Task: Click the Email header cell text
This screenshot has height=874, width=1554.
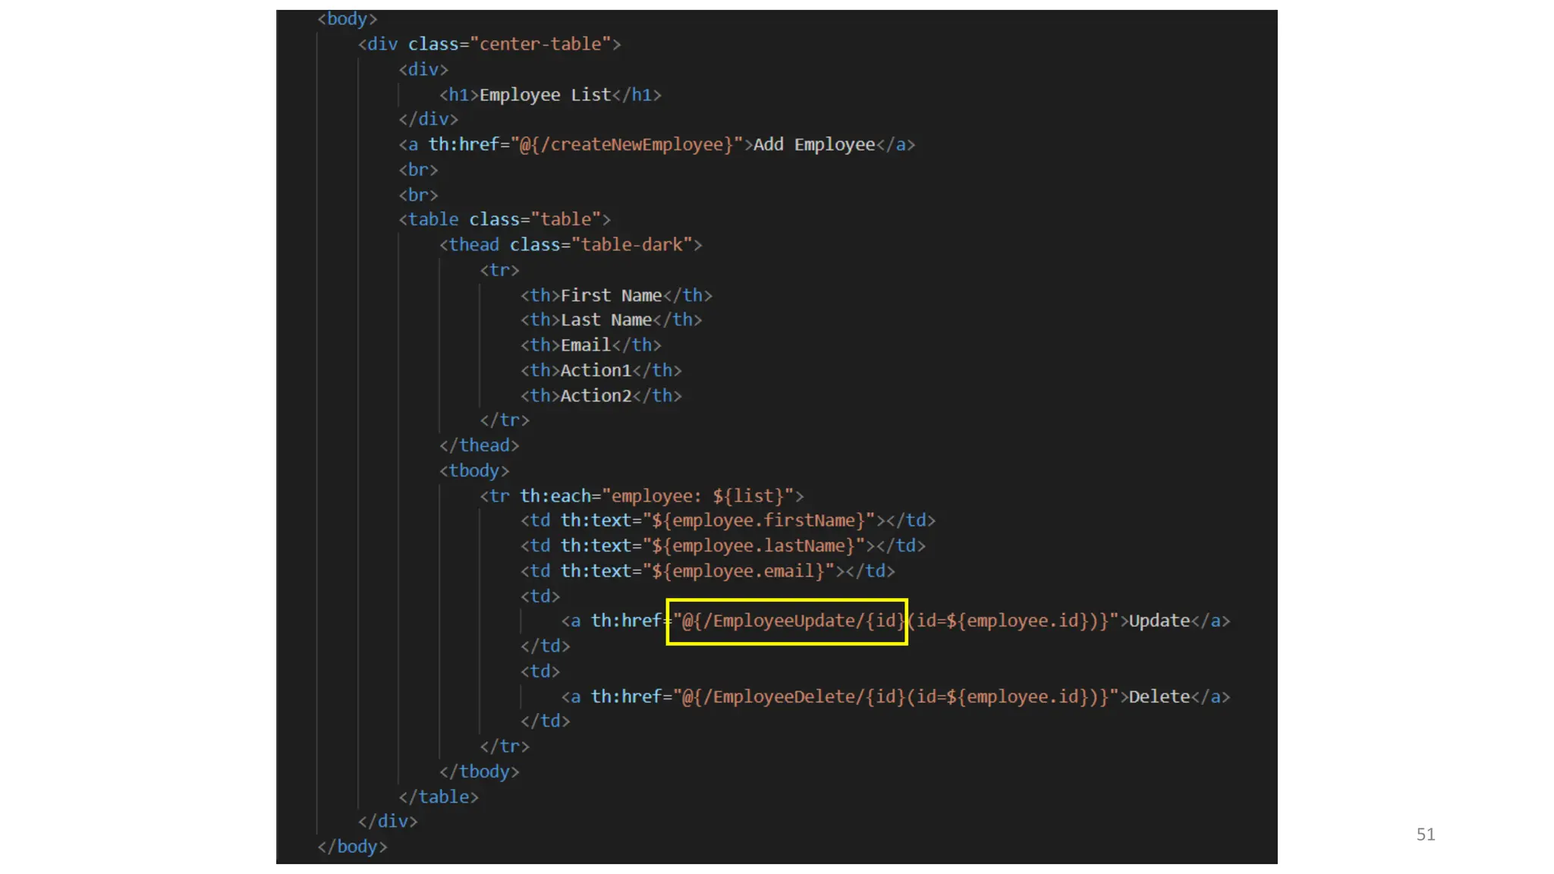Action: (585, 345)
